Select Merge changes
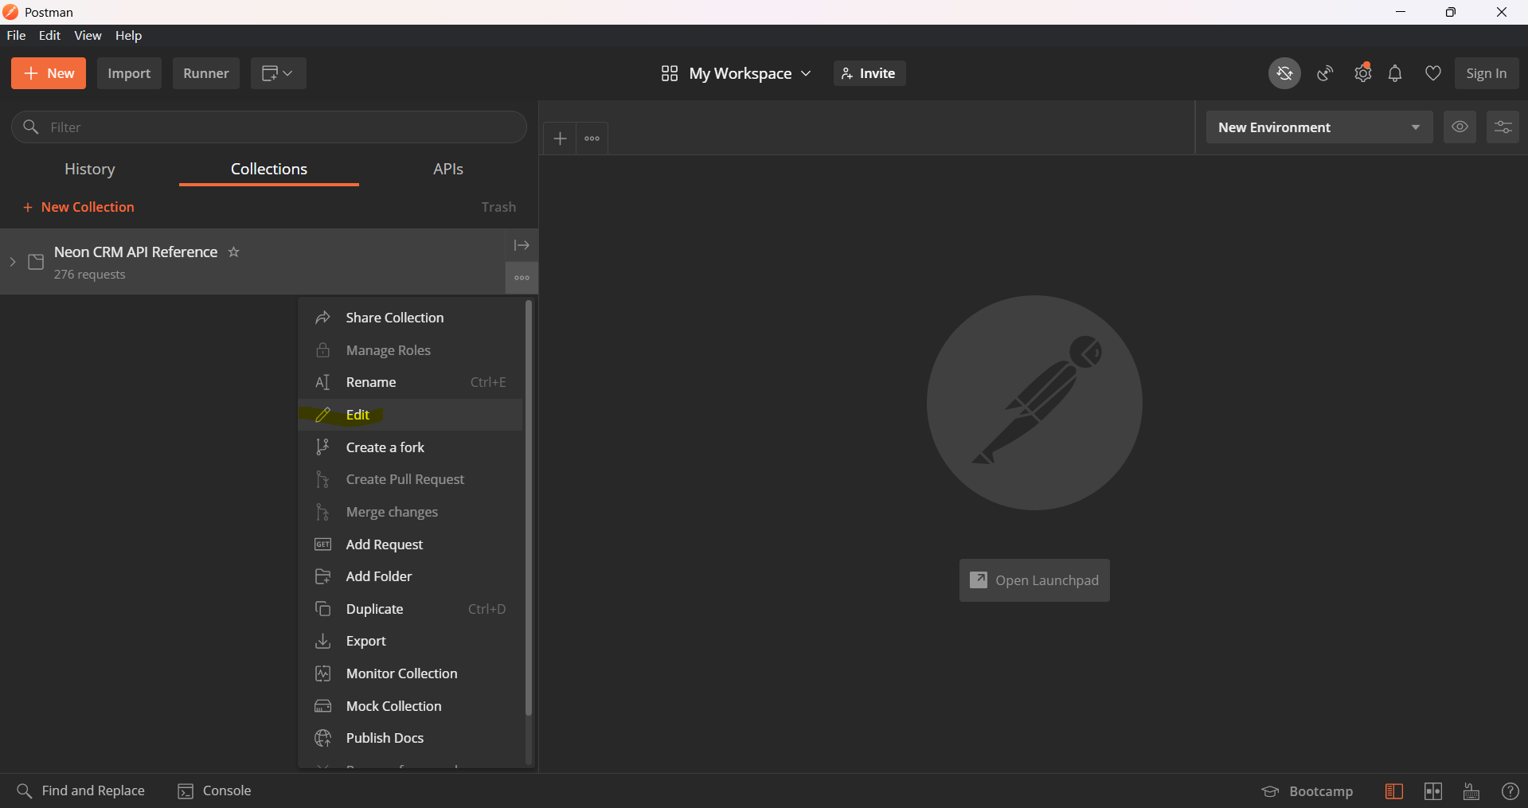 tap(410, 512)
